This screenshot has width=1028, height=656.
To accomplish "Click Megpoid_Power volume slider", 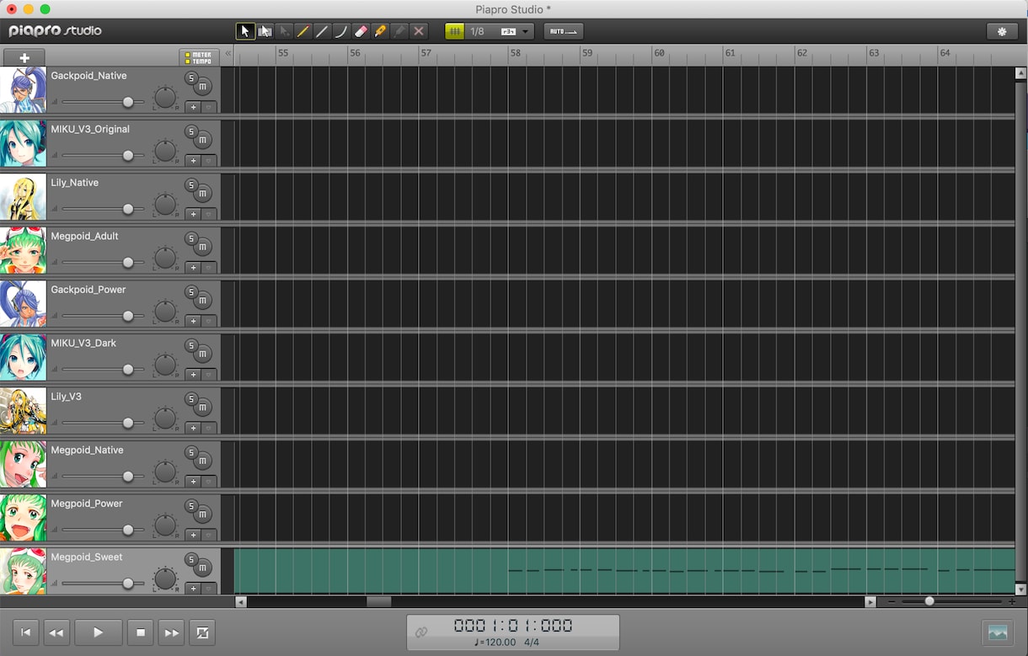I will (103, 530).
